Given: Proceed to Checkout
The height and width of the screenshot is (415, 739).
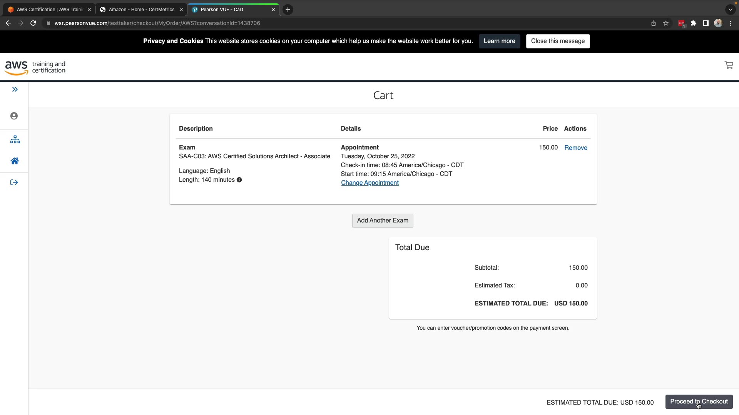Looking at the screenshot, I should pos(699,402).
